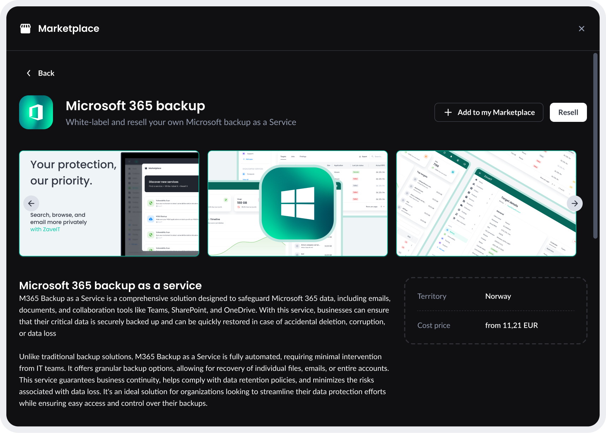This screenshot has height=433, width=606.
Task: Click the 'Territory' label
Action: pos(432,296)
